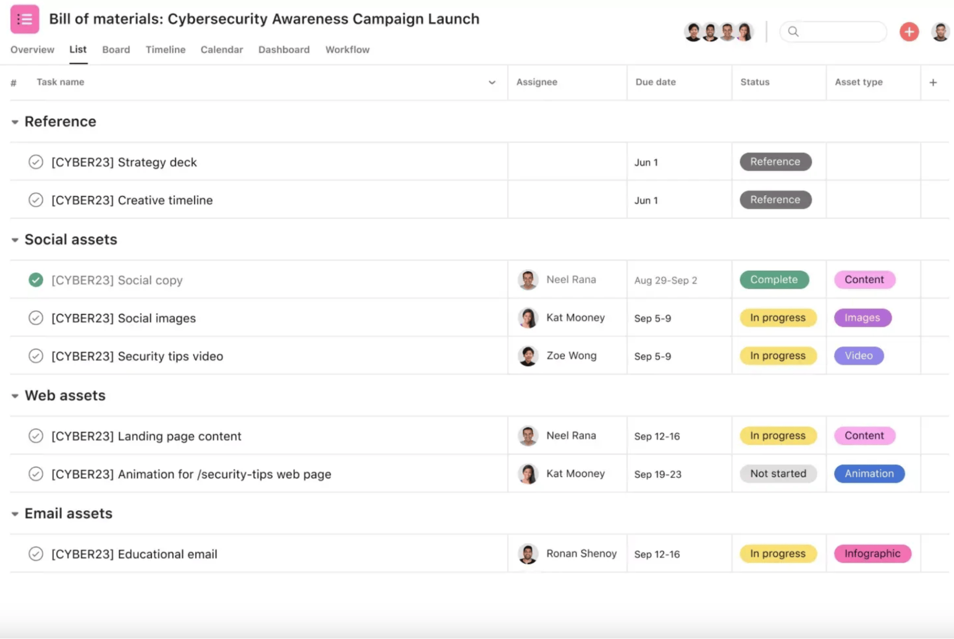The width and height of the screenshot is (954, 639).
Task: Collapse the Email assets section
Action: tap(14, 513)
